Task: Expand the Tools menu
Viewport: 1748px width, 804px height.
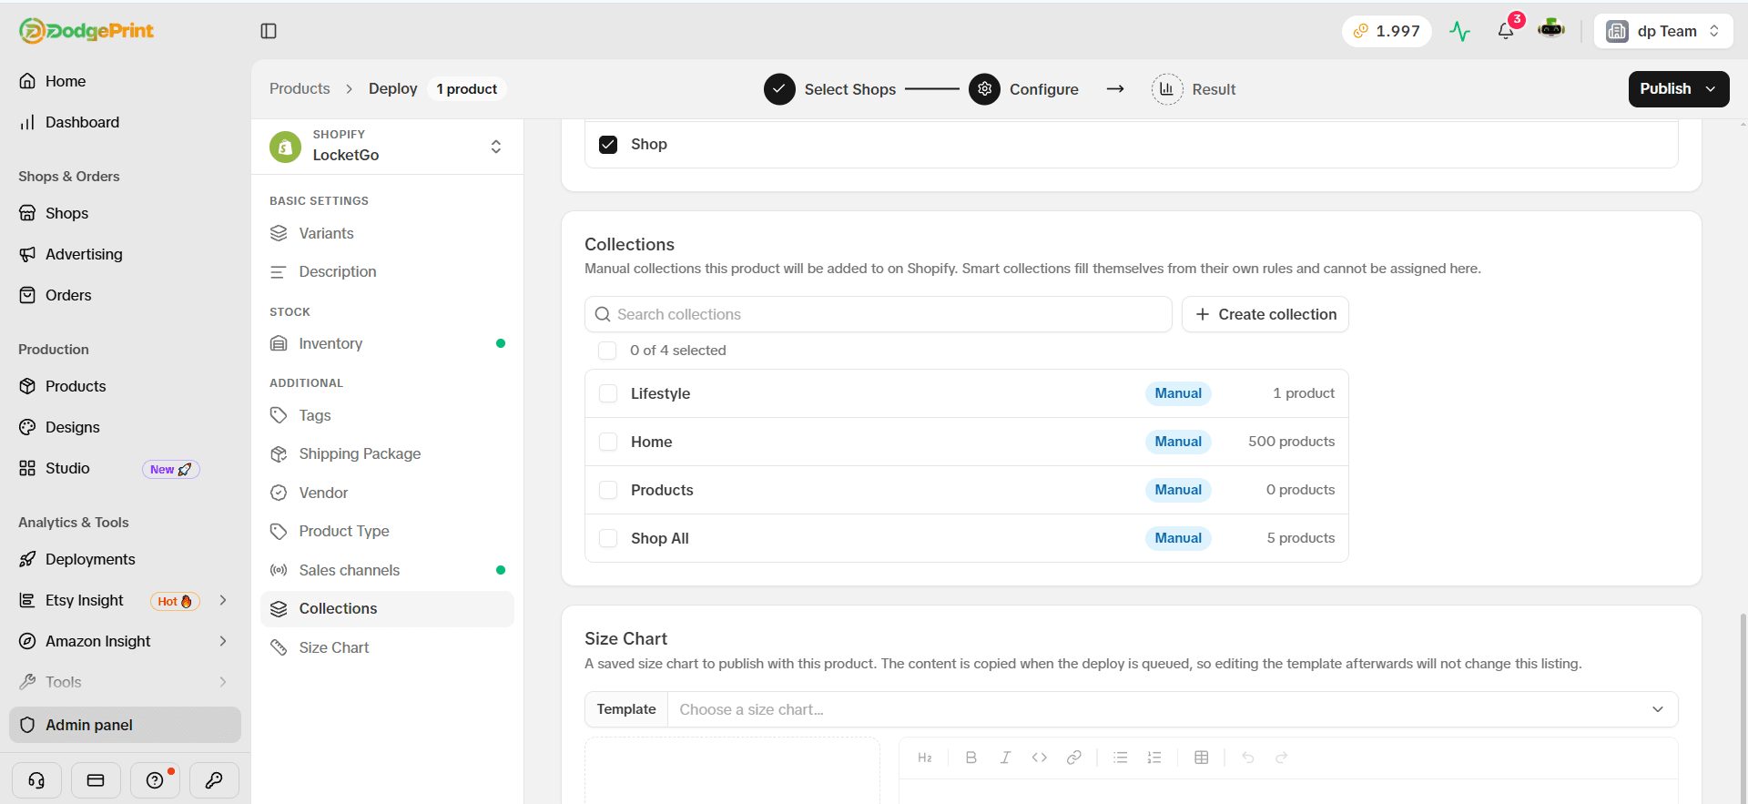Action: coord(223,682)
